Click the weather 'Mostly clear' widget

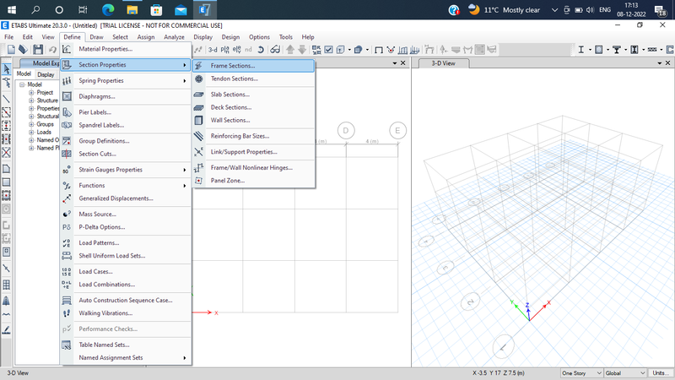point(504,10)
